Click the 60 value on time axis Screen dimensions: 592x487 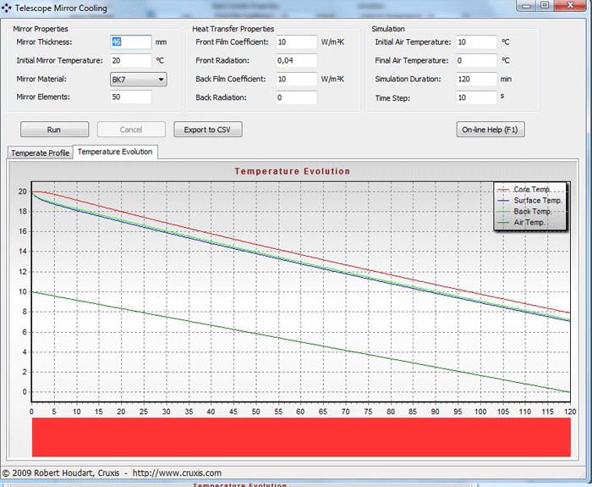point(300,412)
